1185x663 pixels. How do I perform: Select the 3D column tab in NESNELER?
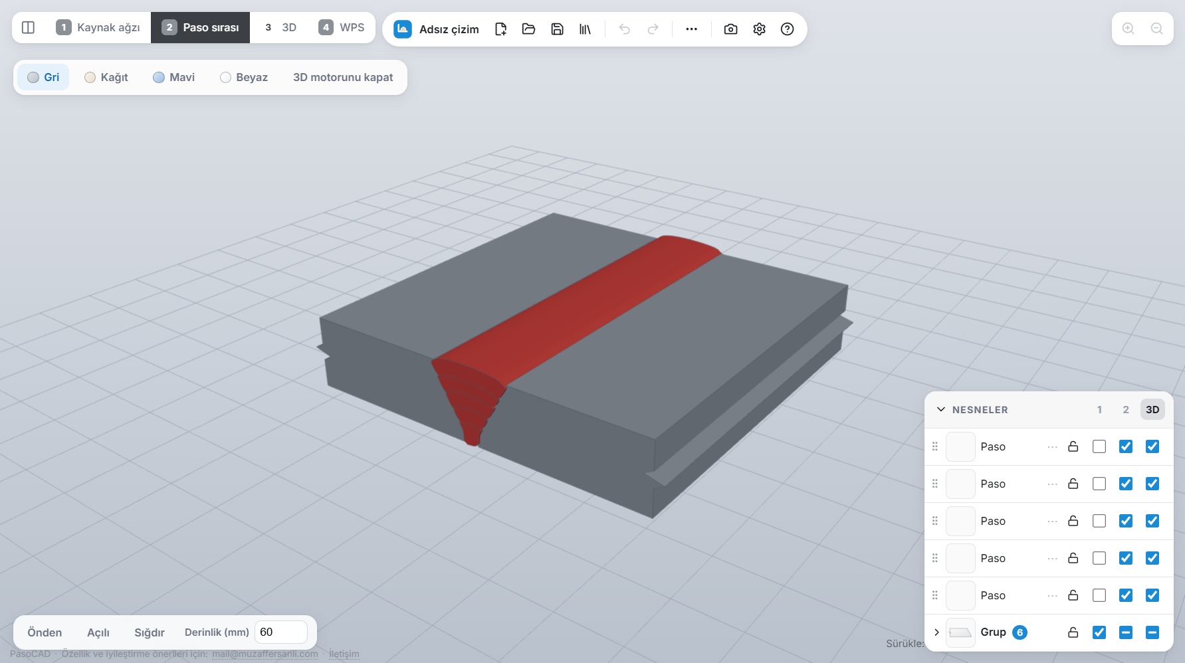tap(1152, 409)
